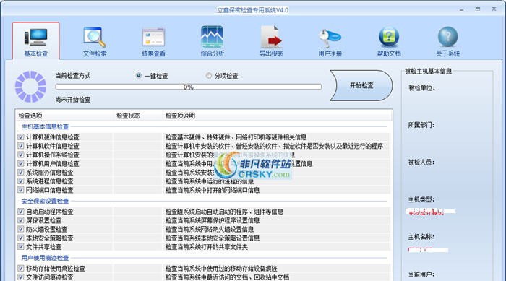Click 导出报表 export arrow icon

pyautogui.click(x=271, y=37)
